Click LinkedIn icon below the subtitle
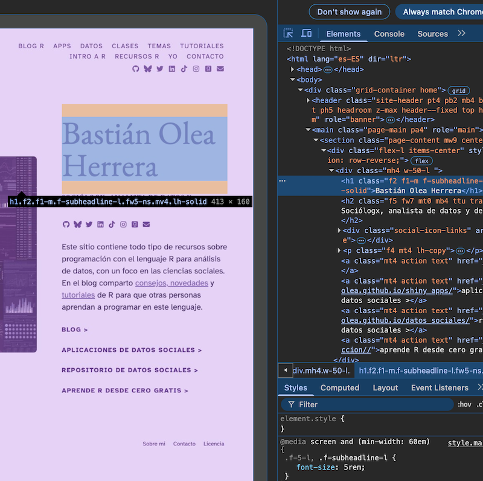This screenshot has height=481, width=483. 100,225
